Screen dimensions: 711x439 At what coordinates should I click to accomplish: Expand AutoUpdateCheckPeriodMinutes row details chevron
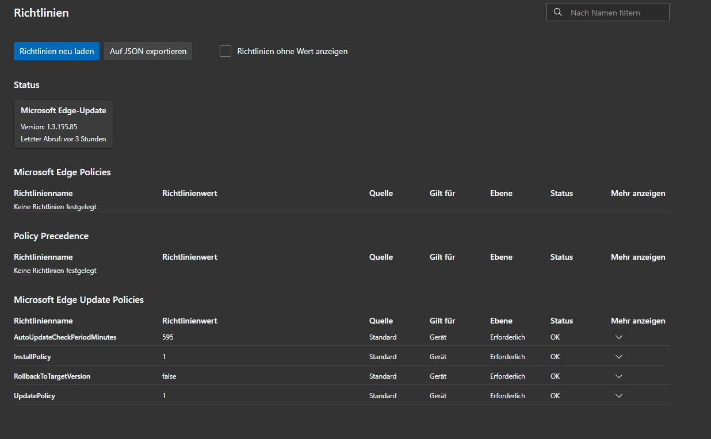point(619,337)
